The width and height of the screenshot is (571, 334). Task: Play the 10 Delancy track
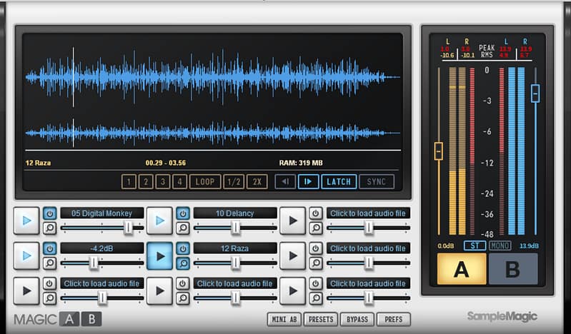[x=159, y=221]
